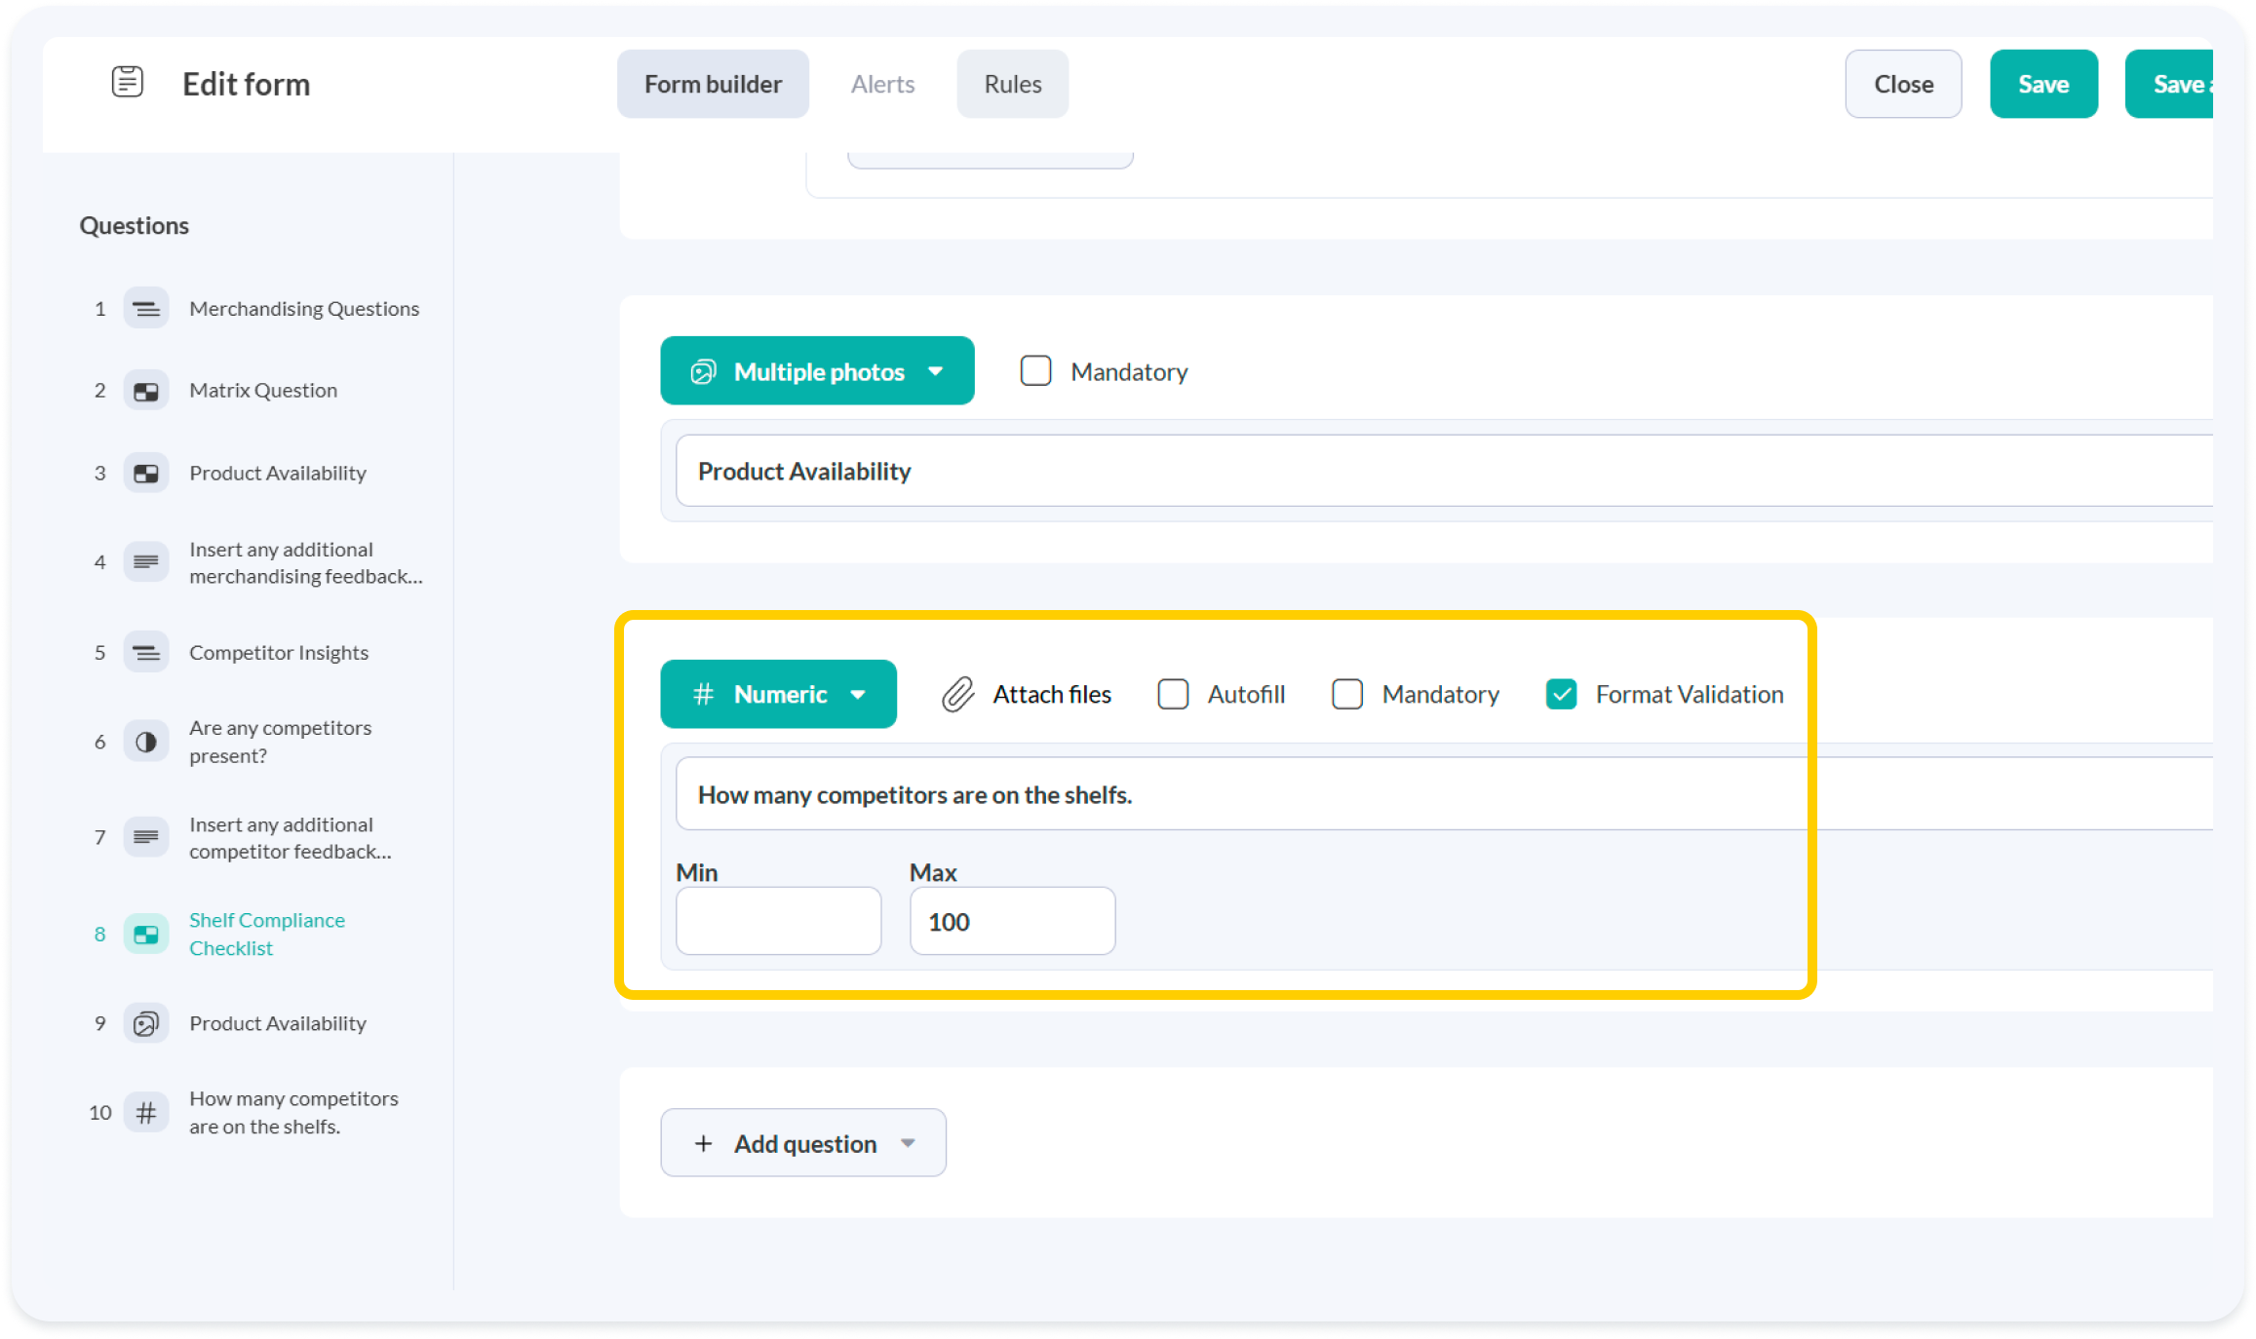Uncheck the Format Validation checkbox

pos(1562,694)
